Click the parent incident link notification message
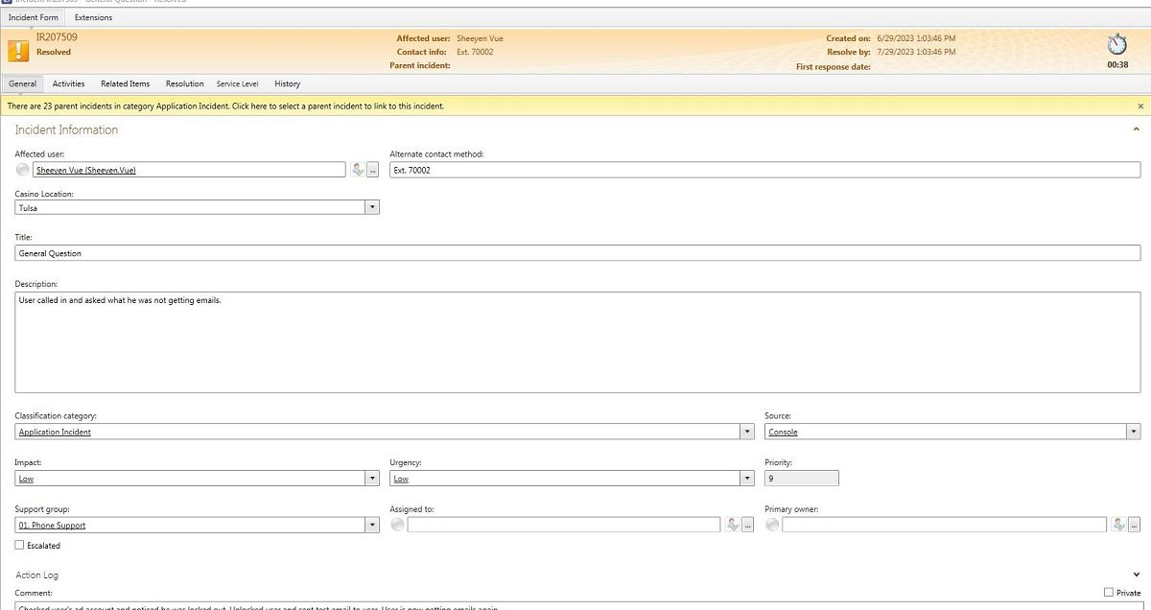Viewport: 1151px width, 610px height. click(x=225, y=106)
